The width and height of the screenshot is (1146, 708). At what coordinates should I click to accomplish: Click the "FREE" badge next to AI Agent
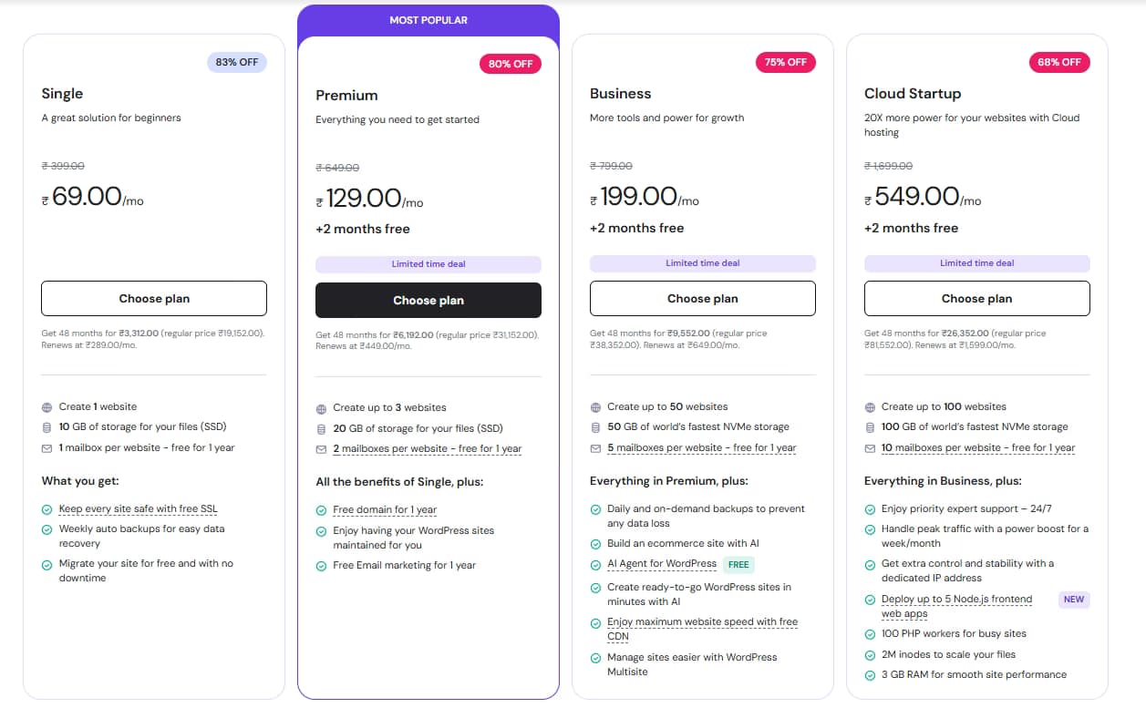737,564
